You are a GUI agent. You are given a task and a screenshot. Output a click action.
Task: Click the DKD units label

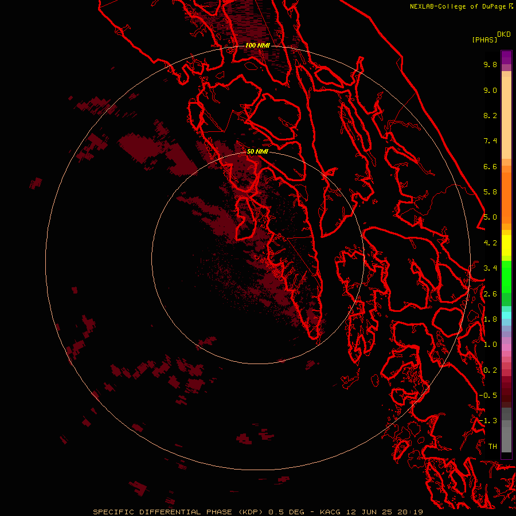(x=504, y=34)
